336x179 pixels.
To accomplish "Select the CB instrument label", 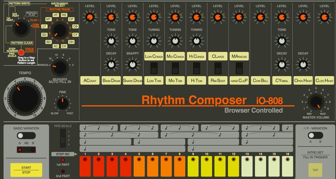I will click(75, 26).
